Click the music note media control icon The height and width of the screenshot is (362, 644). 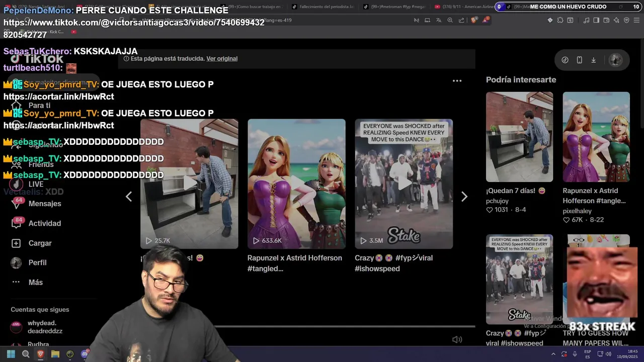tap(586, 20)
